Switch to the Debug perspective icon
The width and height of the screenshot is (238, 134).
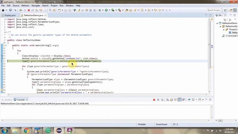pyautogui.click(x=235, y=10)
